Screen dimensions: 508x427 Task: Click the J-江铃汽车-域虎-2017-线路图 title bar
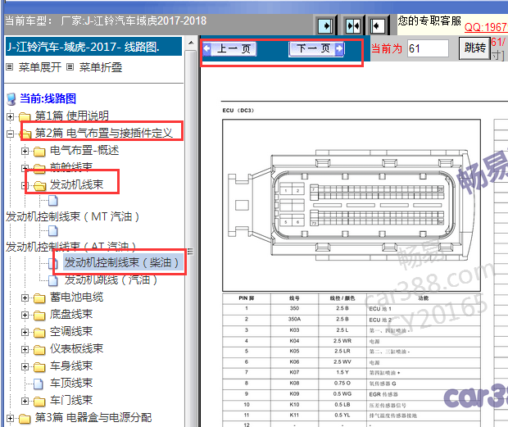pyautogui.click(x=93, y=47)
